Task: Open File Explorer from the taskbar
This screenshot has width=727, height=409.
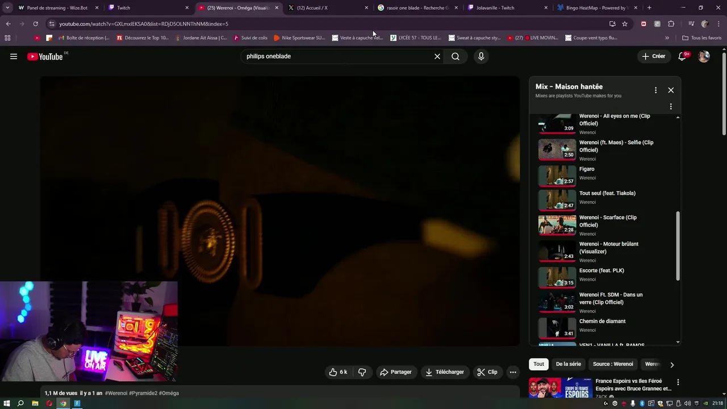Action: 35,403
